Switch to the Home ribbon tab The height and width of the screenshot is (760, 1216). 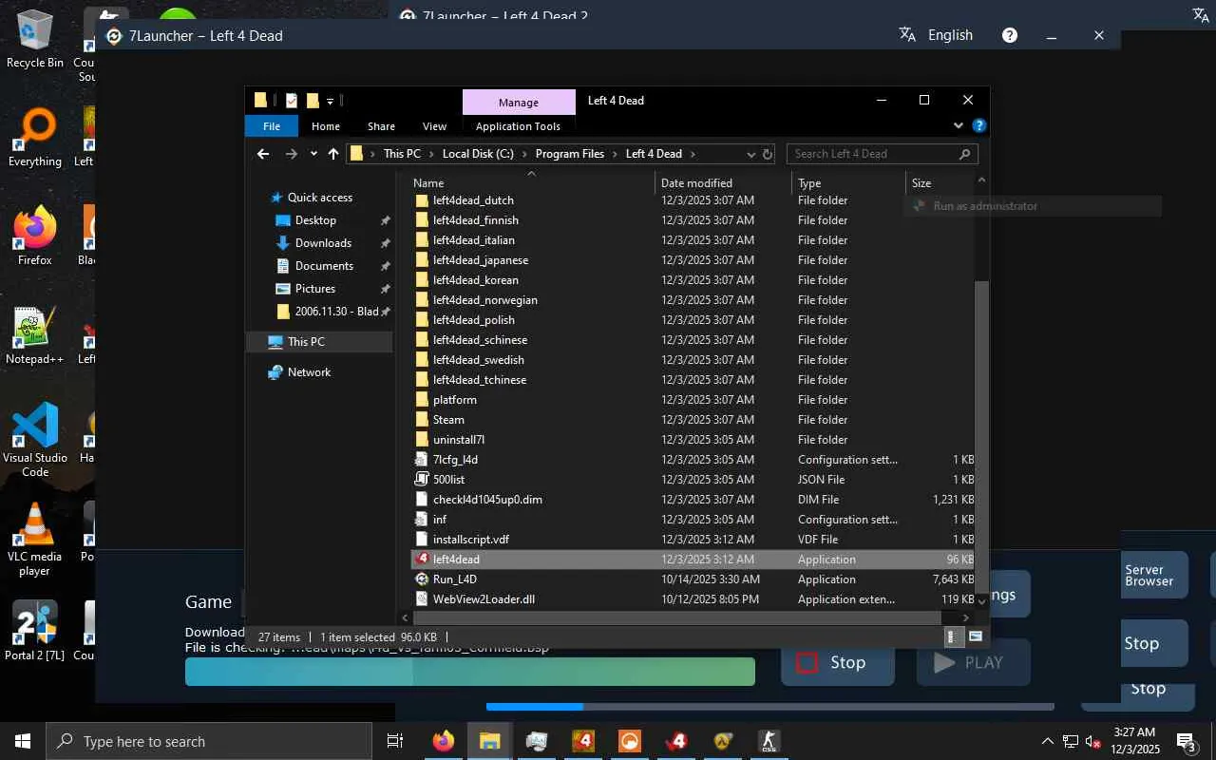tap(326, 126)
